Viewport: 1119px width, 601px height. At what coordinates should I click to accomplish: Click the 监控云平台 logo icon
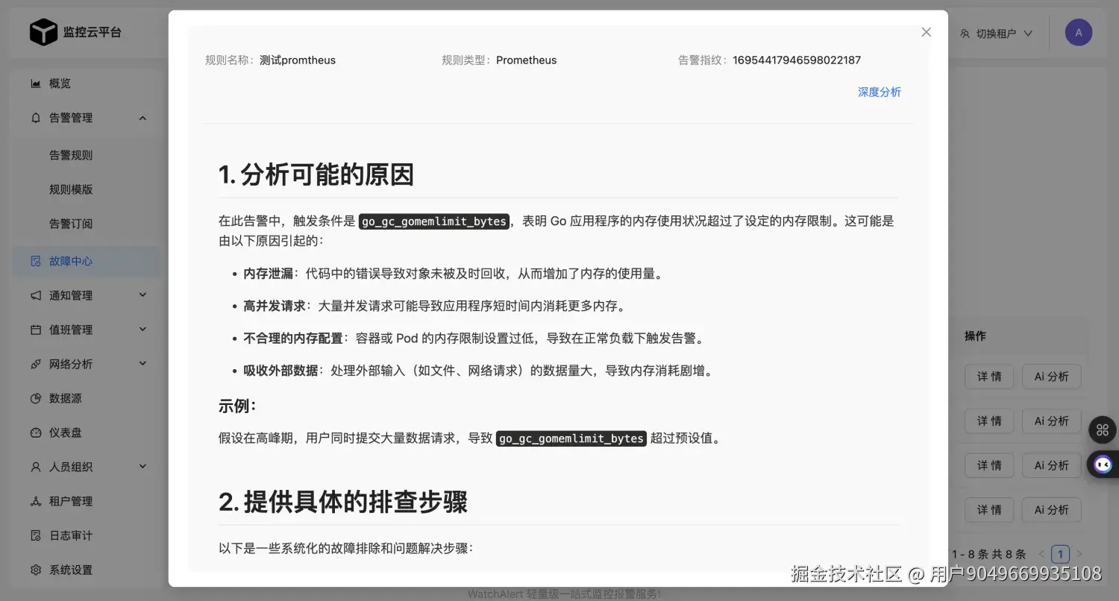pyautogui.click(x=44, y=31)
